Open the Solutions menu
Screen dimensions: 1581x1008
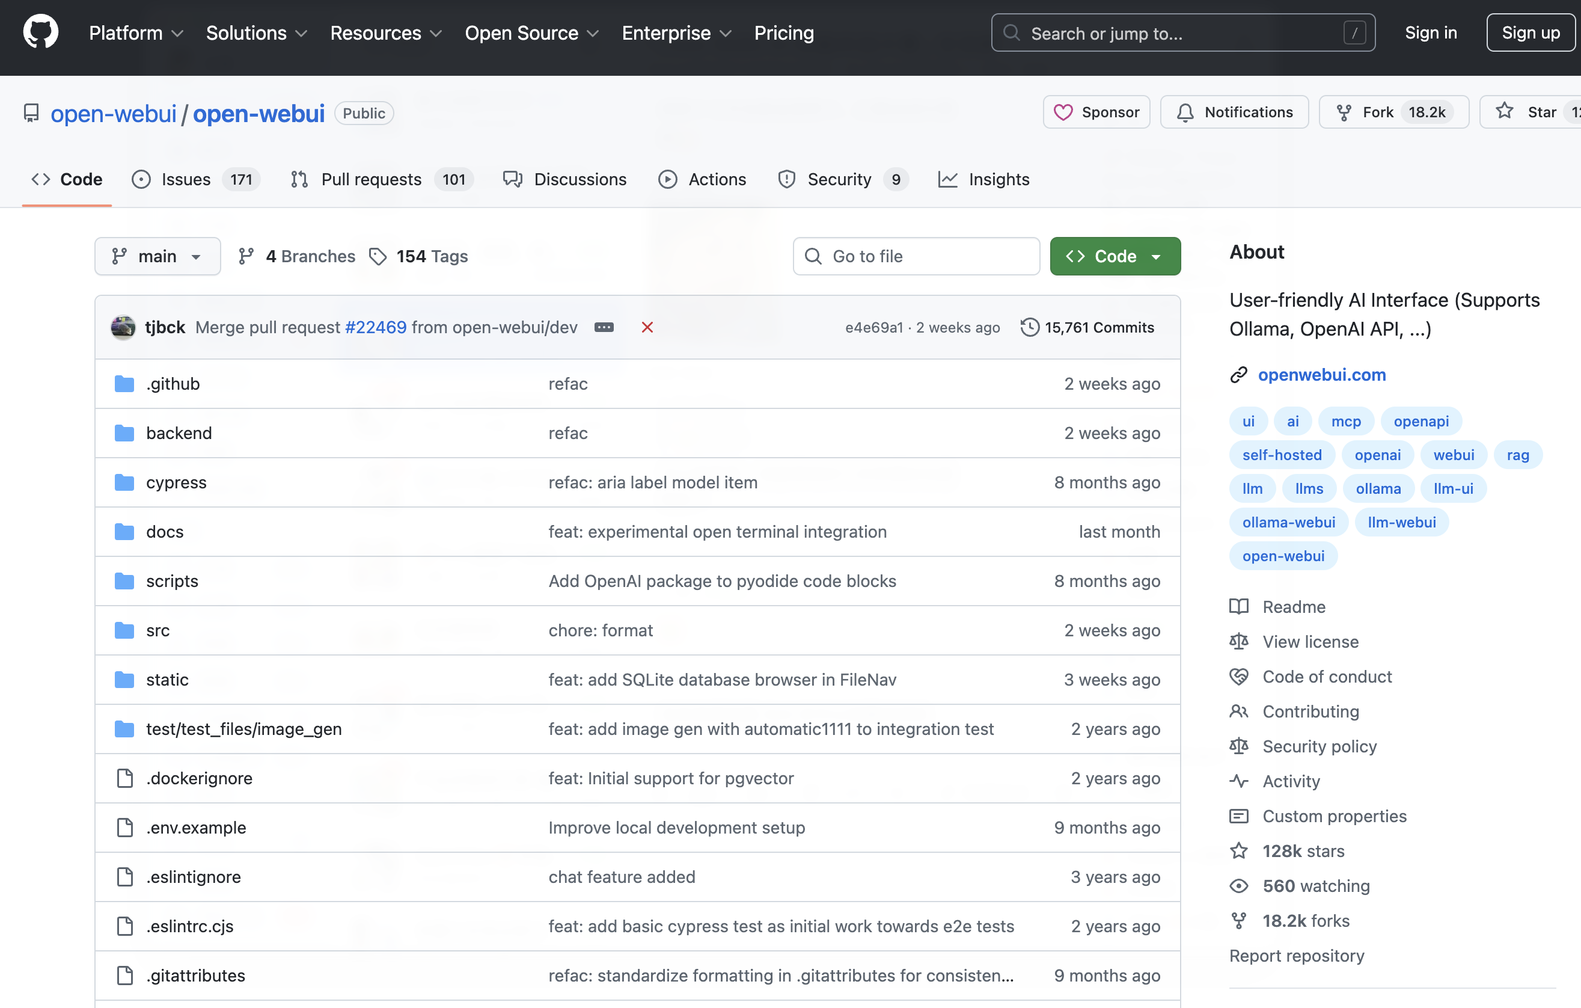(x=256, y=33)
